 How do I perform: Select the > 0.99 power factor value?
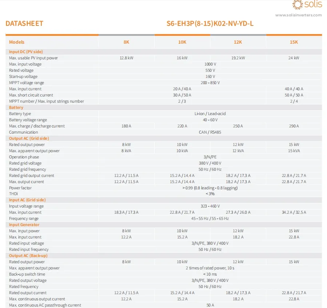coord(210,188)
